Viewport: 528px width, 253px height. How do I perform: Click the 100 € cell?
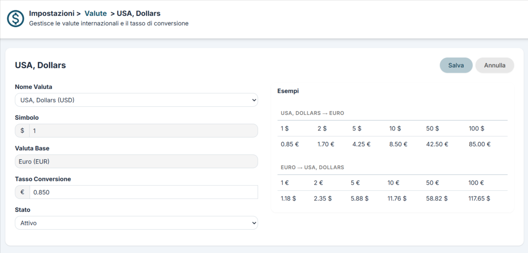476,183
